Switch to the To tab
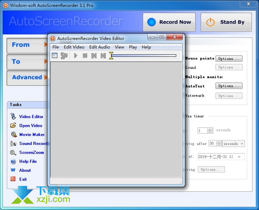 (x=27, y=62)
